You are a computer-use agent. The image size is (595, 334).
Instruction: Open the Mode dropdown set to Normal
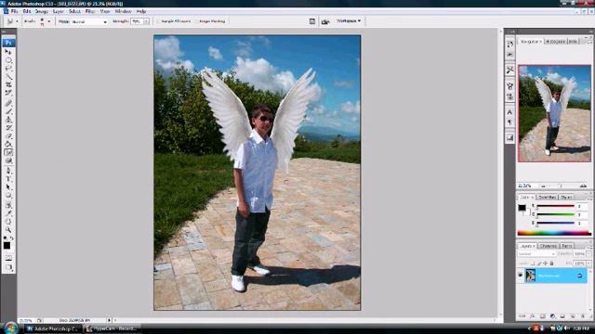pyautogui.click(x=89, y=21)
